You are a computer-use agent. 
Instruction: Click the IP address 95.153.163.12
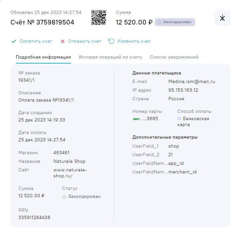(x=184, y=90)
